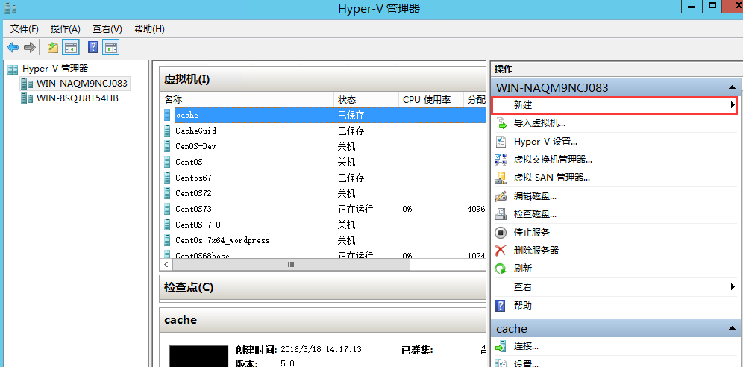Sort by 名称 column header
The width and height of the screenshot is (743, 367).
click(x=246, y=100)
